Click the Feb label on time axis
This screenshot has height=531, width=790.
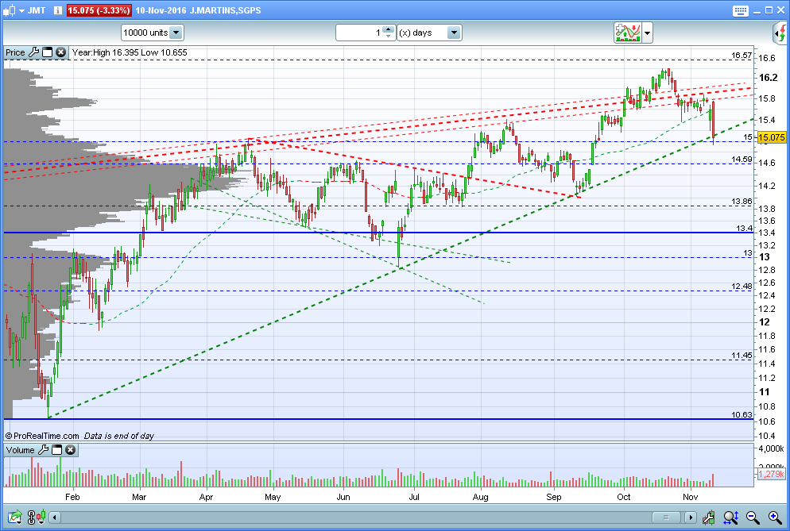[x=72, y=497]
